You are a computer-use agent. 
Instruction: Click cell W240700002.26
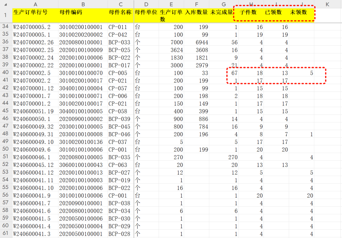[x=35, y=42]
